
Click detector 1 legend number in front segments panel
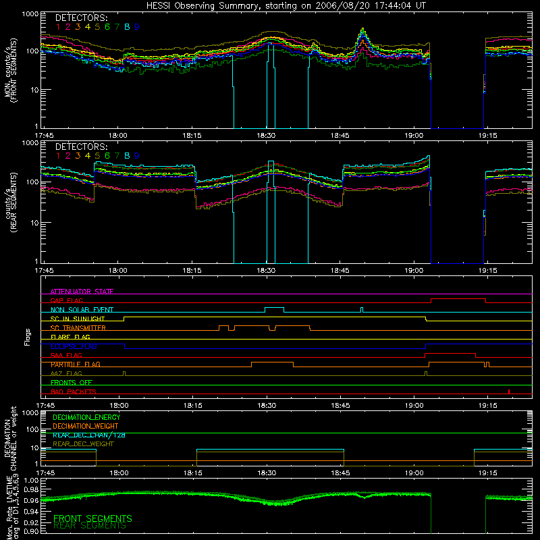58,27
